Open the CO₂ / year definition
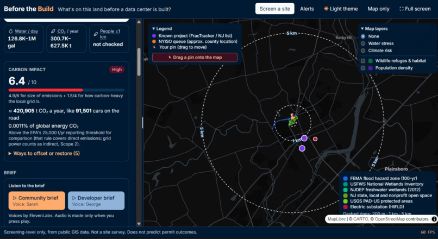The width and height of the screenshot is (438, 239). tap(68, 32)
